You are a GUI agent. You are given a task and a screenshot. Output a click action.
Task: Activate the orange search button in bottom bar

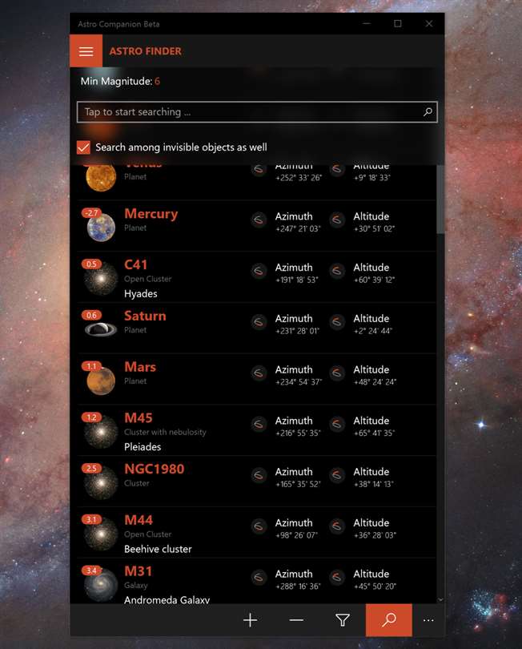(389, 620)
